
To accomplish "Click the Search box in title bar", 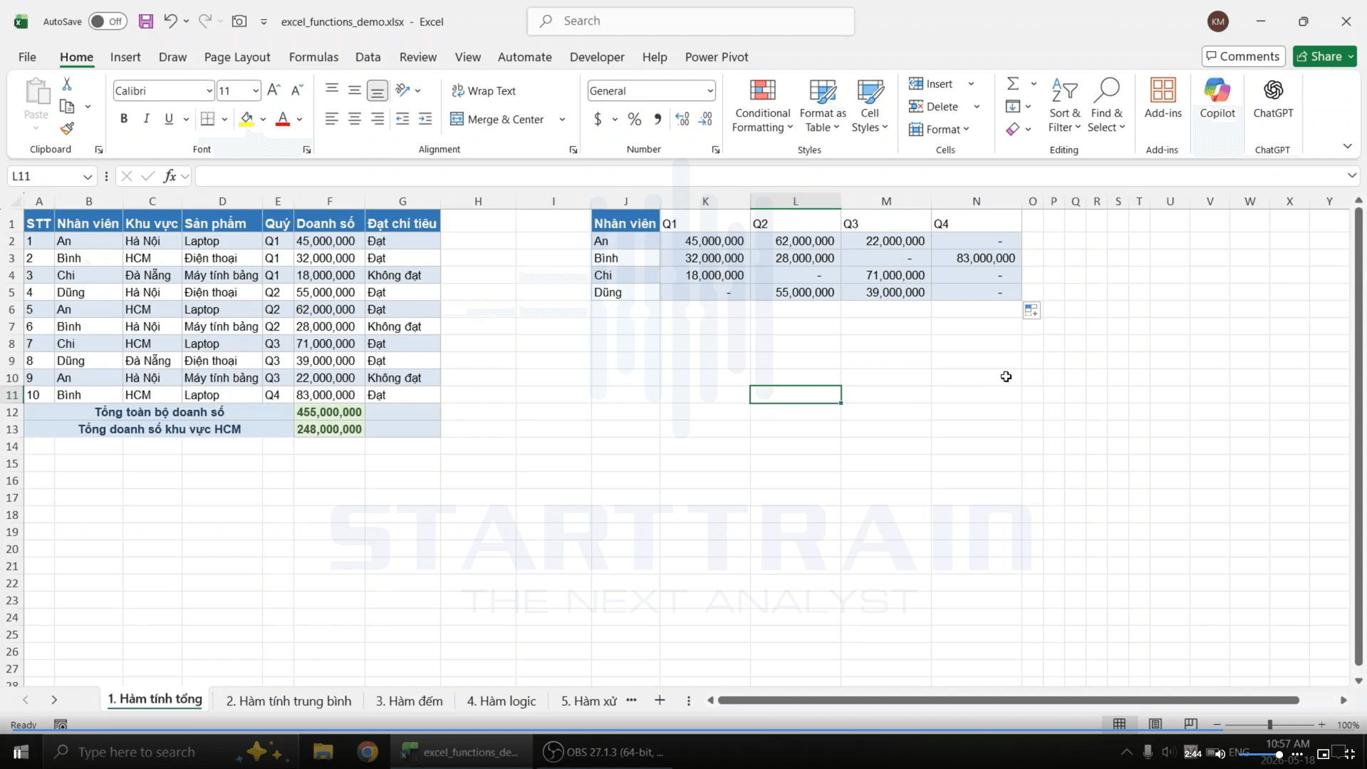I will point(690,21).
